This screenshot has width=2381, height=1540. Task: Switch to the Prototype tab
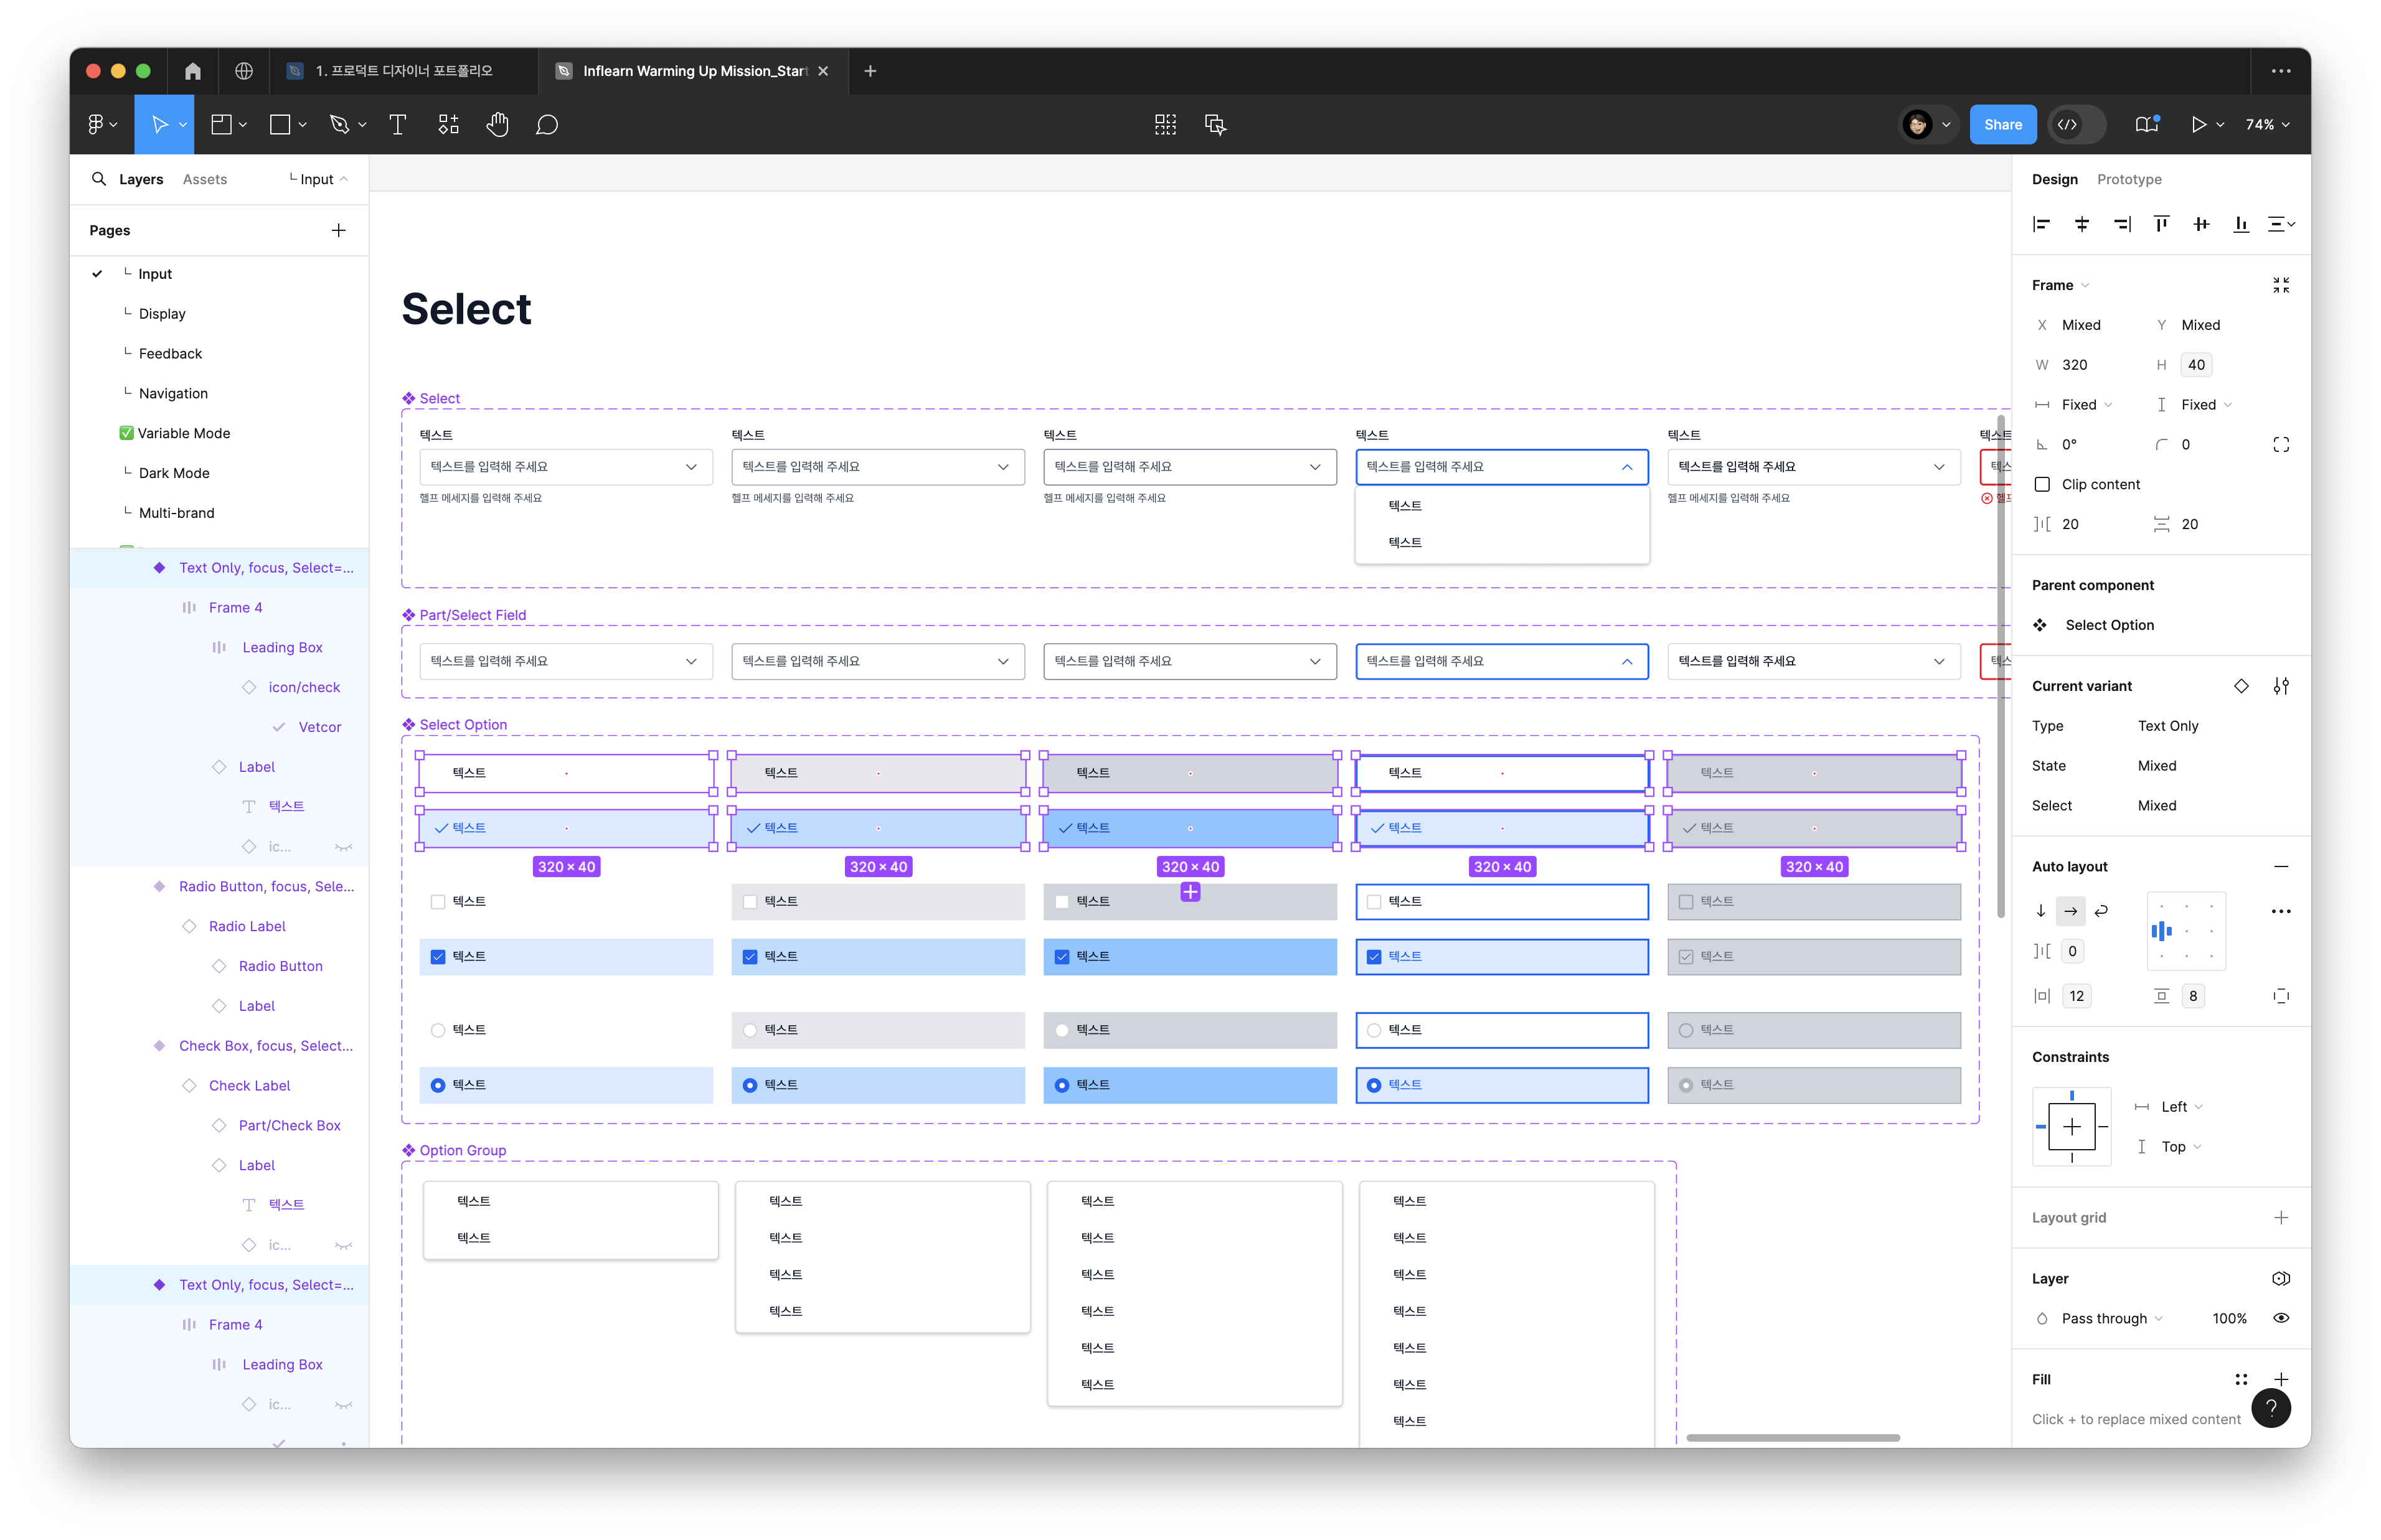click(x=2128, y=179)
